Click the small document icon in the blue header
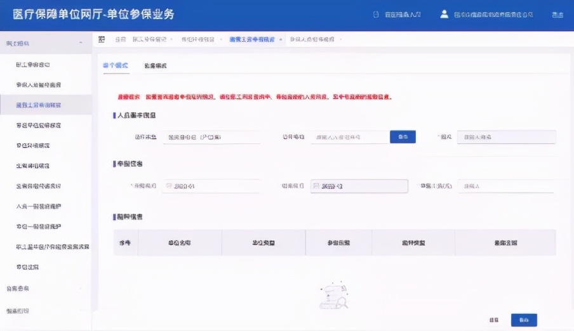Screen dimensions: 574x331 point(376,15)
